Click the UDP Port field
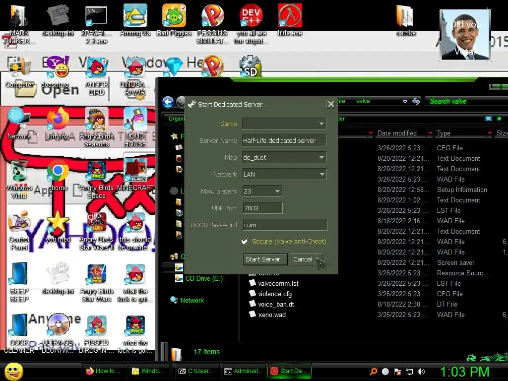This screenshot has height=381, width=508. pyautogui.click(x=262, y=208)
